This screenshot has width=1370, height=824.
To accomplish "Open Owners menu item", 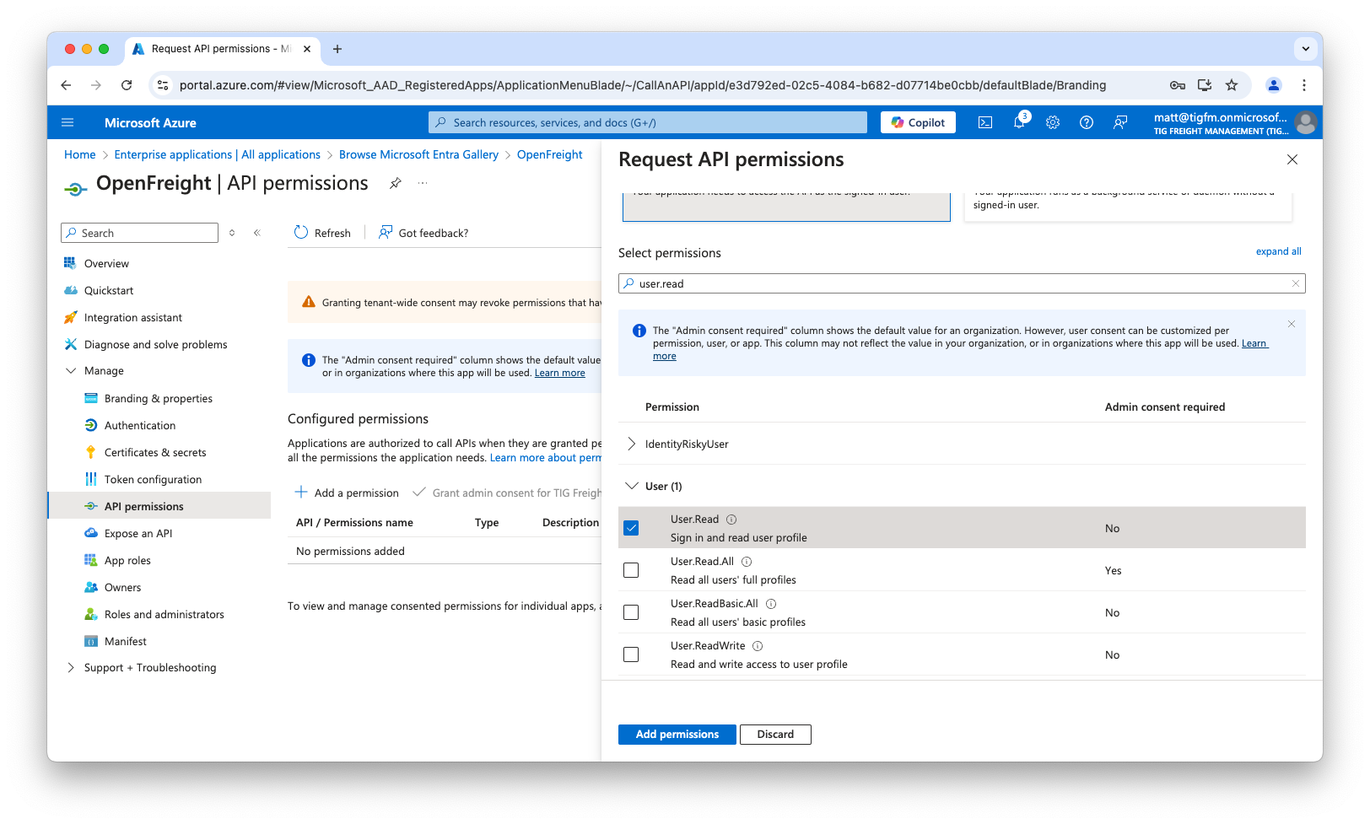I will tap(122, 588).
